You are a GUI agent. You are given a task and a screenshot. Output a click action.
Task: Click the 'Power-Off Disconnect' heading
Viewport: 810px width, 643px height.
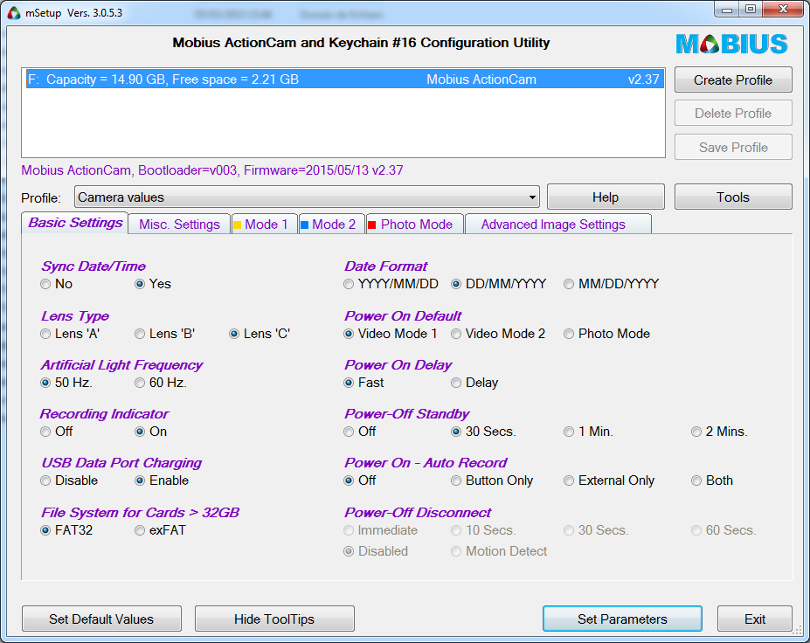pos(418,513)
